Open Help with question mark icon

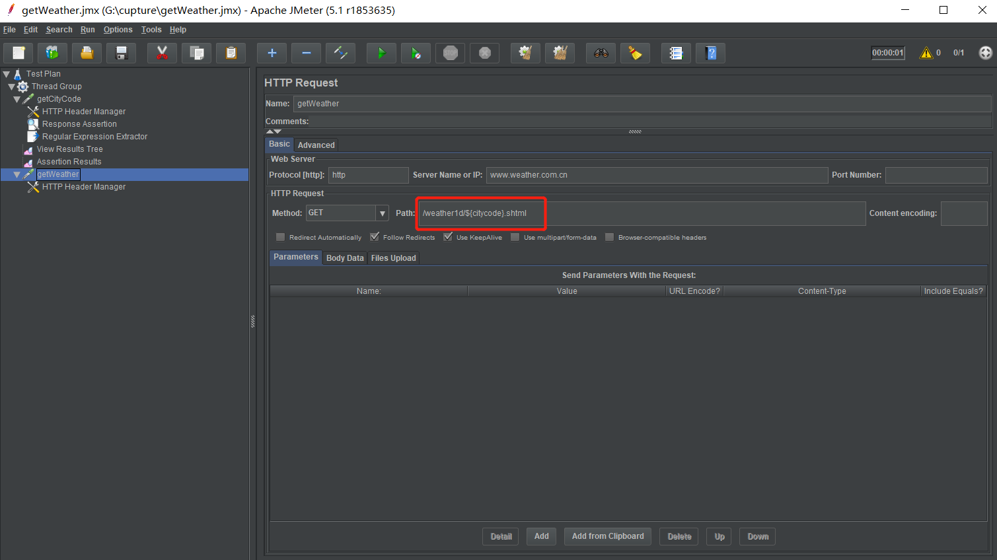point(711,53)
